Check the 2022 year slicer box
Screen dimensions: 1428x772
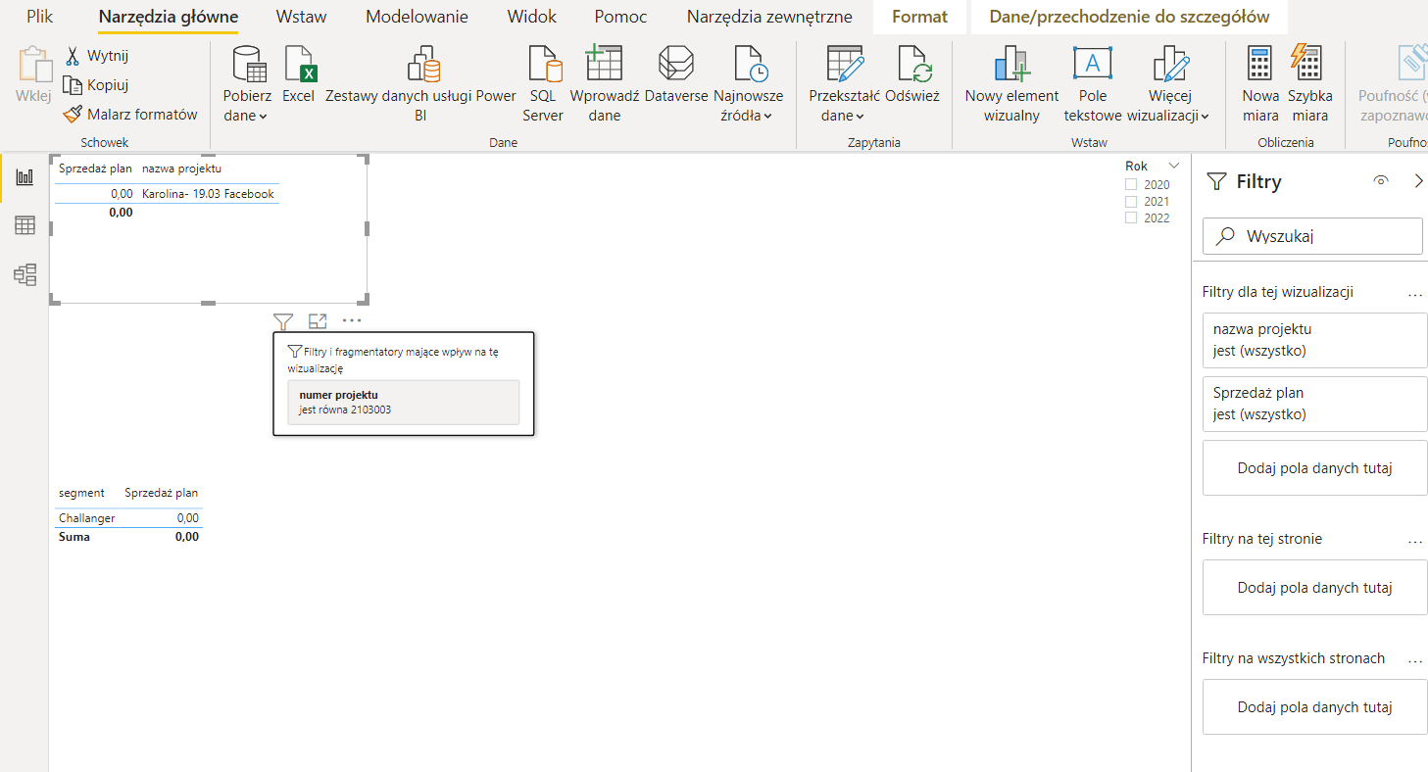(x=1131, y=217)
